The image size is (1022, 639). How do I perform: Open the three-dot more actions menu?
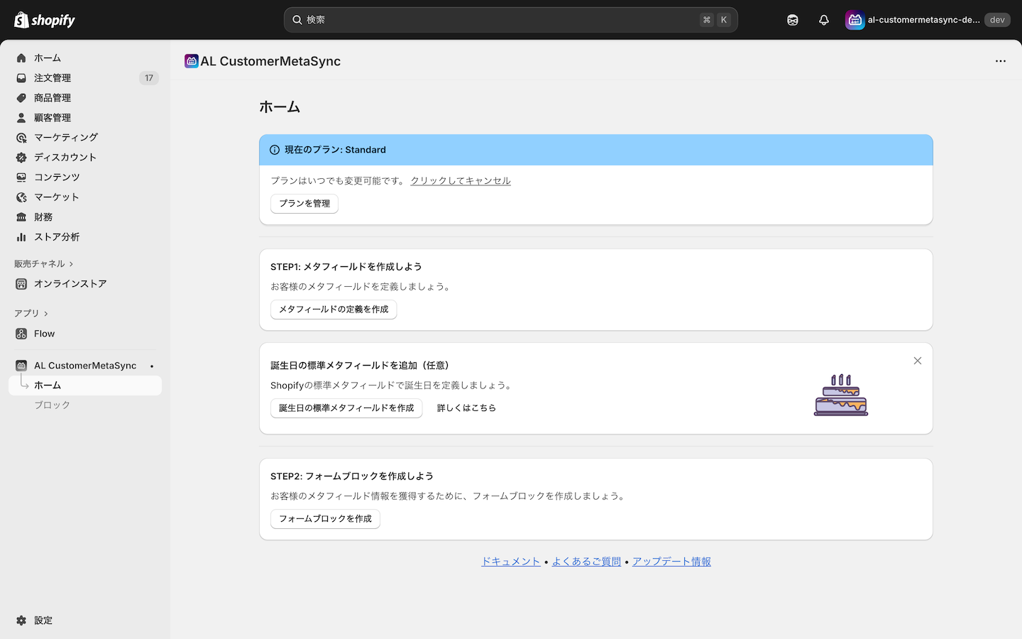1000,61
